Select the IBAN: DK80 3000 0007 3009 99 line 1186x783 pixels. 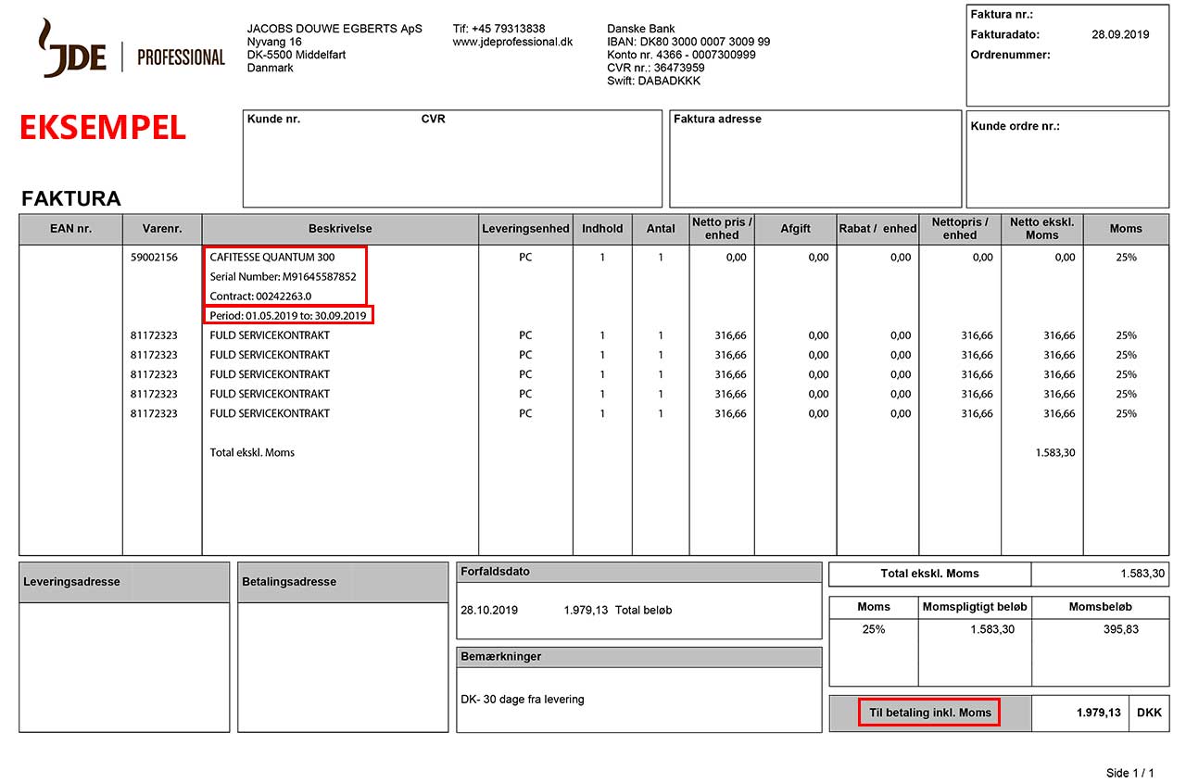(688, 42)
